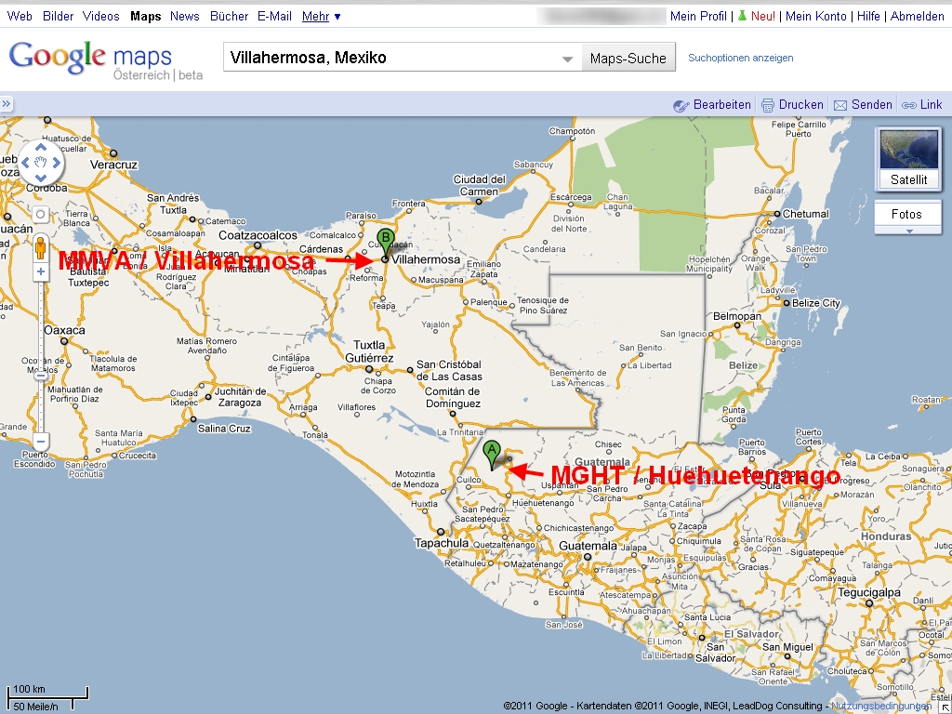The image size is (952, 714).
Task: Go to the News tab
Action: click(185, 17)
